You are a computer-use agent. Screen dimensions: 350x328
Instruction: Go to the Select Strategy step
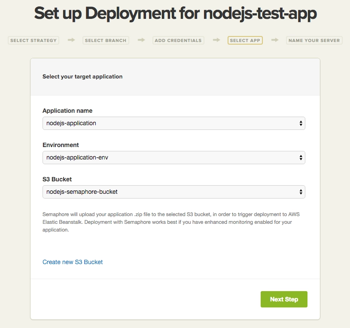pos(33,40)
